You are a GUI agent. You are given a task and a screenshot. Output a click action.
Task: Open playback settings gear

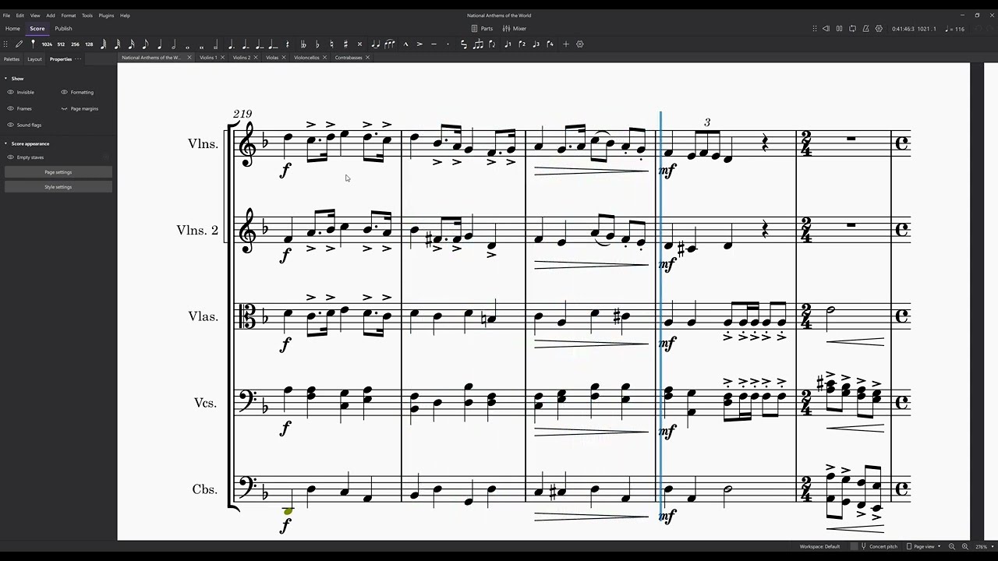(x=879, y=29)
